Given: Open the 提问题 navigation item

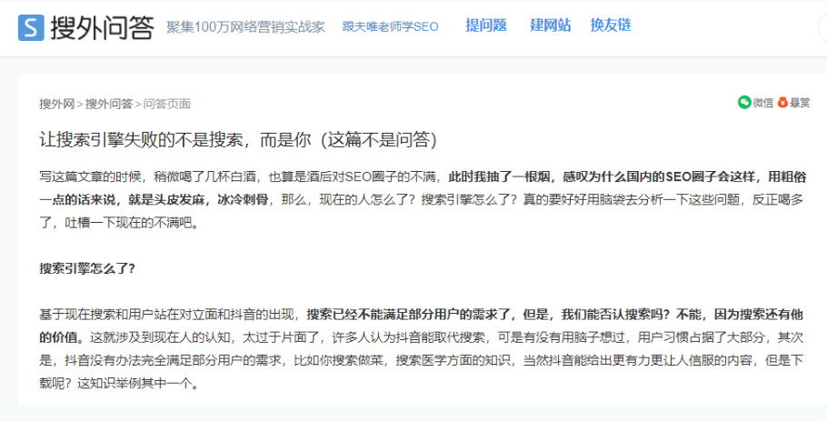Looking at the screenshot, I should (486, 25).
